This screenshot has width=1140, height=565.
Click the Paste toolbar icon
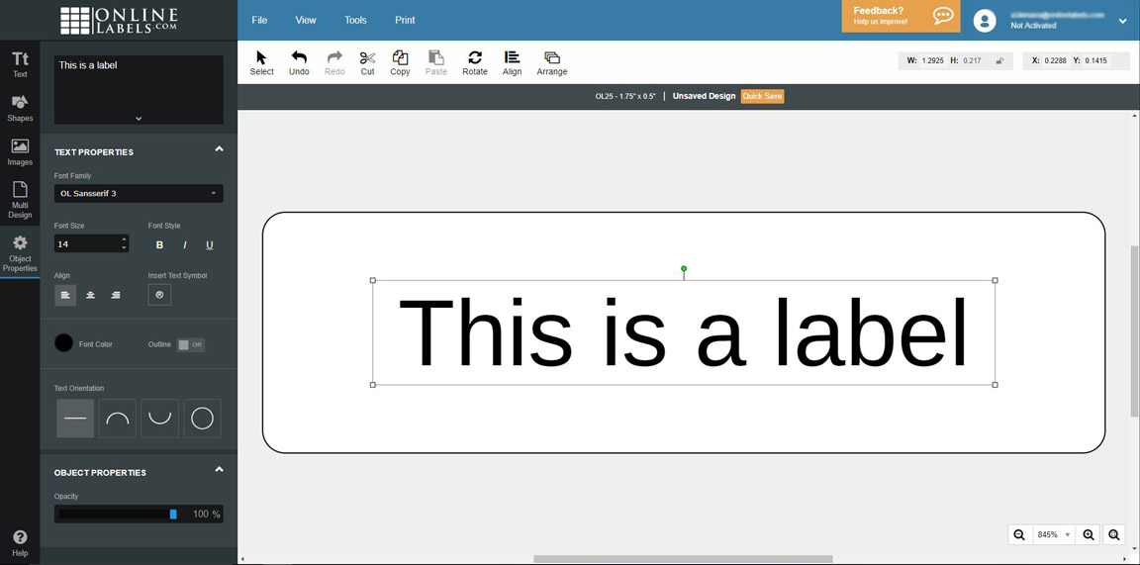click(x=436, y=62)
